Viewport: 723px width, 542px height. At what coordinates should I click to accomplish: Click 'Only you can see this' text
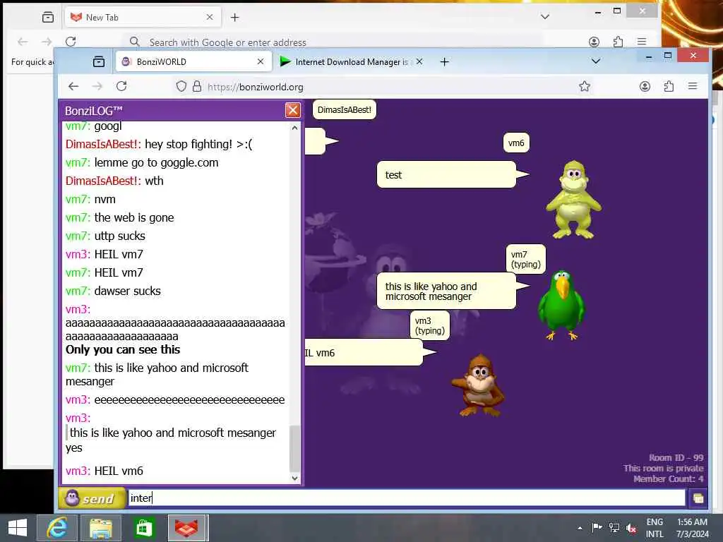pyautogui.click(x=123, y=350)
